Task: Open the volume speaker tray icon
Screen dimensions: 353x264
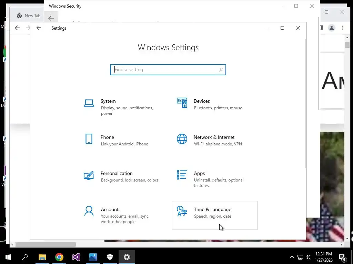Action: (x=308, y=257)
